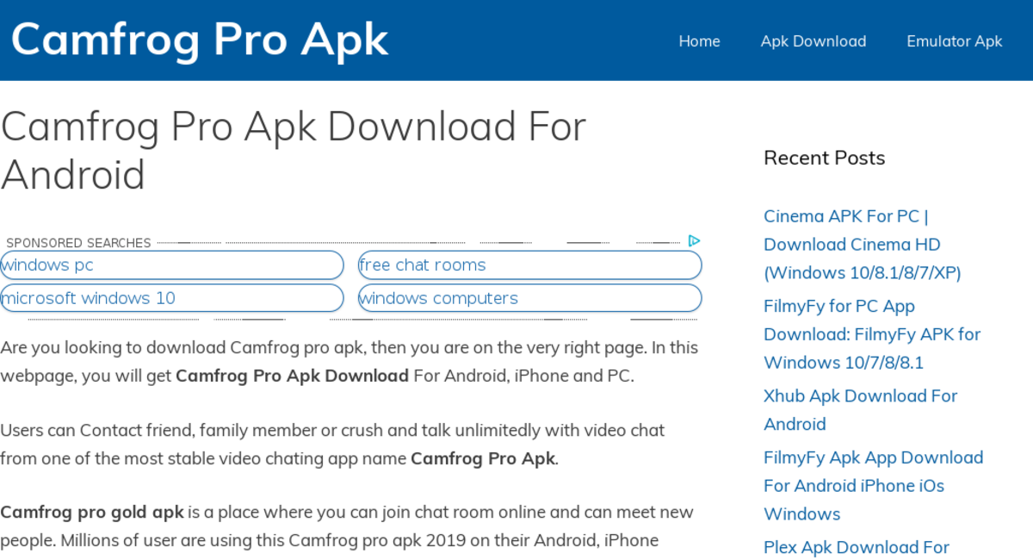Go to the Home menu item
This screenshot has height=560, width=1033.
[699, 41]
